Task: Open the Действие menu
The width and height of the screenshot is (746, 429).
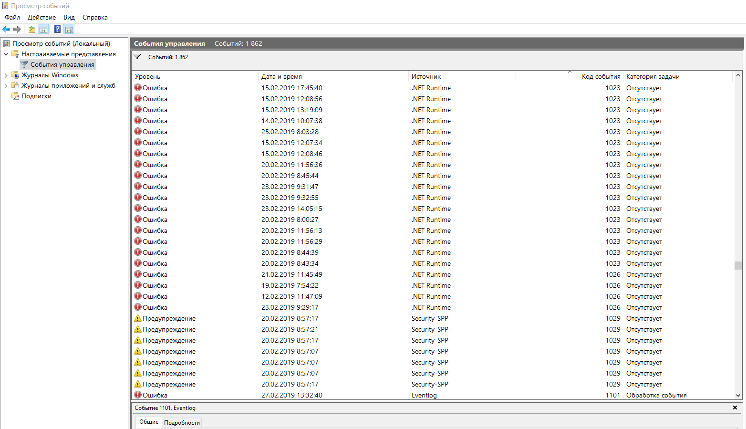Action: [x=41, y=17]
